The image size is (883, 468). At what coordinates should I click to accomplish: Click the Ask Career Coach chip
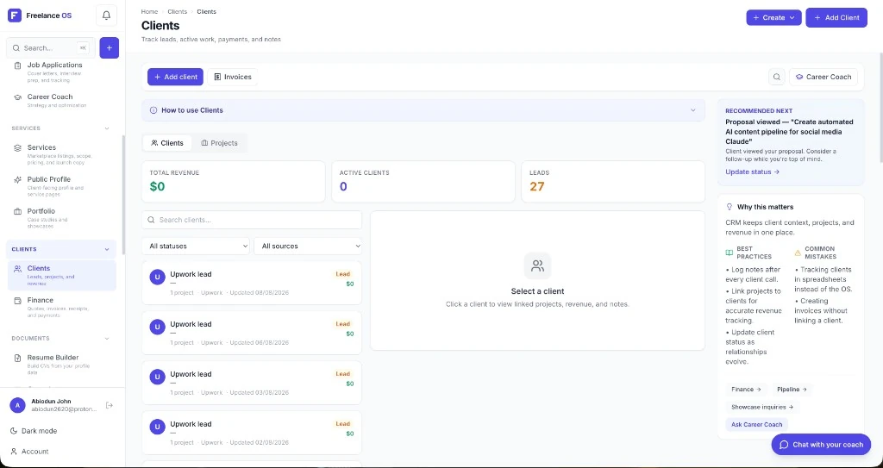[756, 424]
